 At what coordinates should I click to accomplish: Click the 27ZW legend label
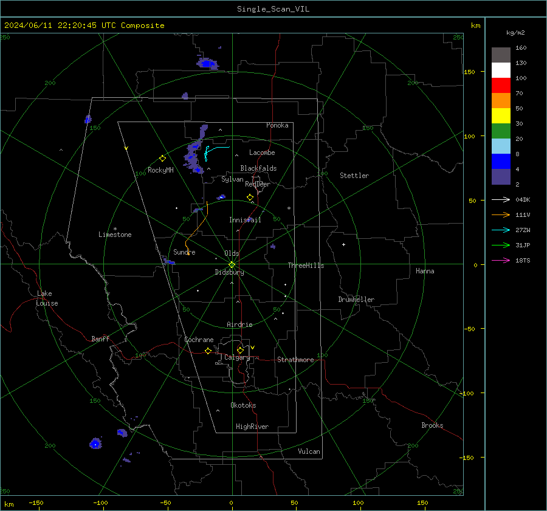523,230
